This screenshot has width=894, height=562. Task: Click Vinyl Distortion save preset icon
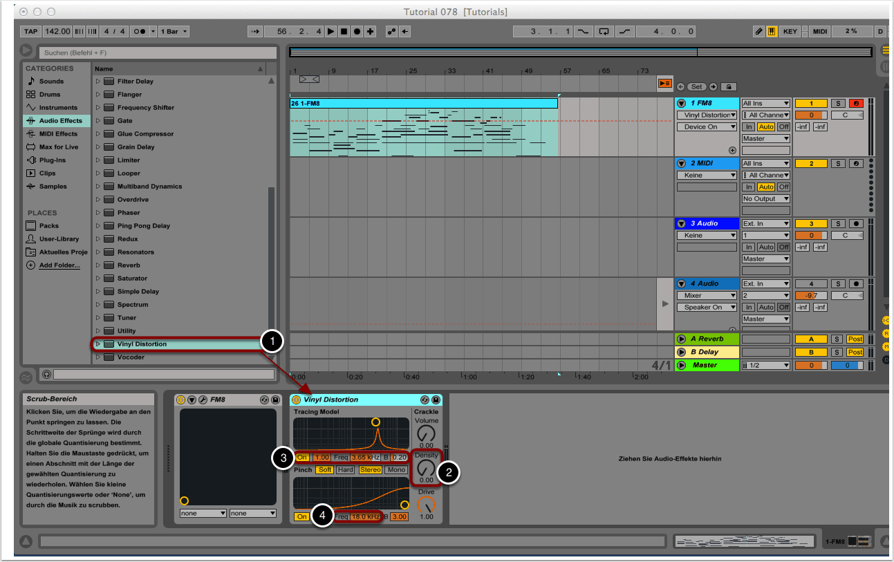tap(436, 400)
